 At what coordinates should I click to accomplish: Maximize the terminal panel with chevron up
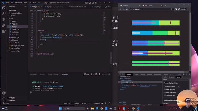[106, 74]
